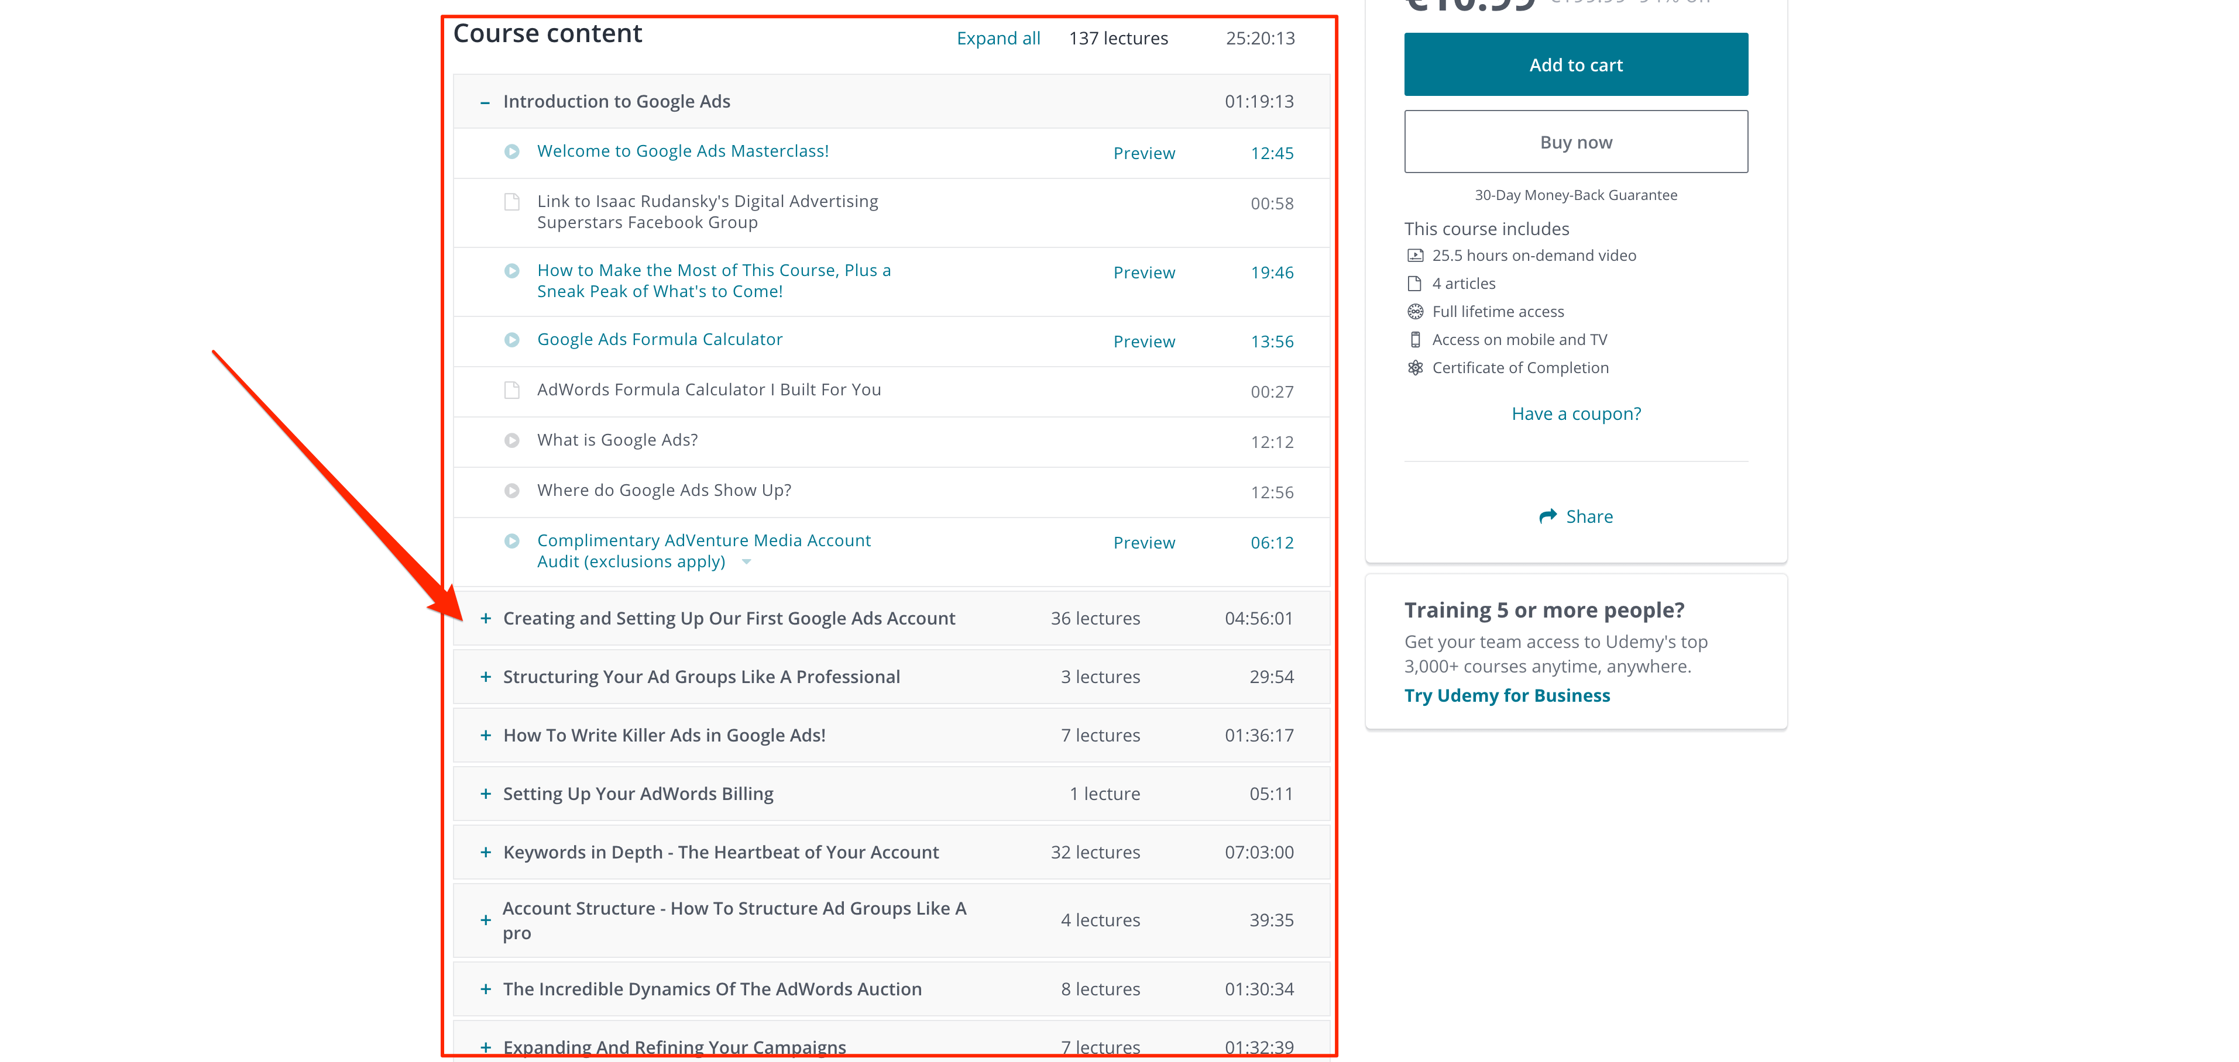This screenshot has height=1062, width=2239.
Task: Click Full lifetime access text
Action: 1498,311
